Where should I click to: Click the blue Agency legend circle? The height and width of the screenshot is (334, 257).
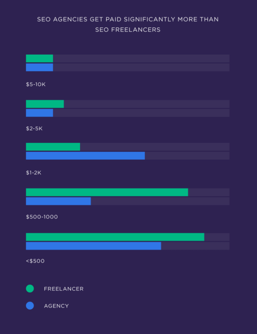click(x=30, y=305)
